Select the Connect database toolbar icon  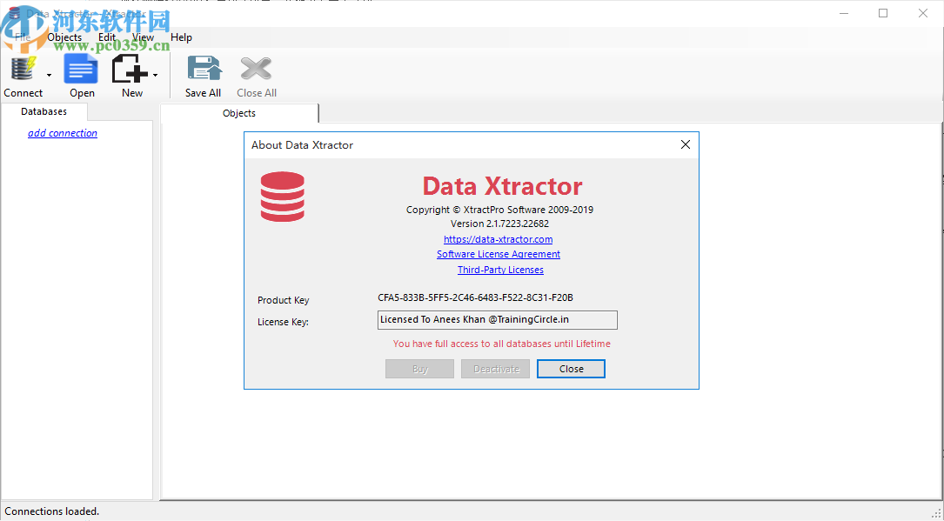(21, 67)
